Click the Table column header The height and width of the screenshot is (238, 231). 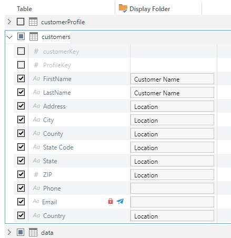[24, 9]
